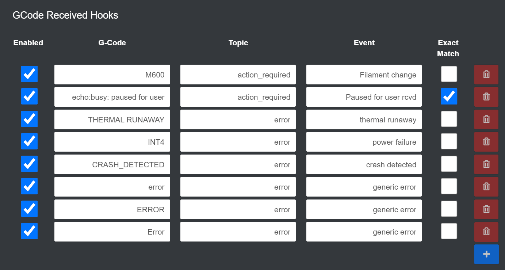Check Exact Match for power failure row
The height and width of the screenshot is (270, 505).
click(x=449, y=141)
